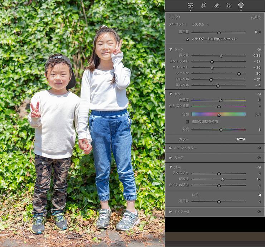The width and height of the screenshot is (265, 247).
Task: Click the かすみの除去 slider handle
Action: coord(219,185)
